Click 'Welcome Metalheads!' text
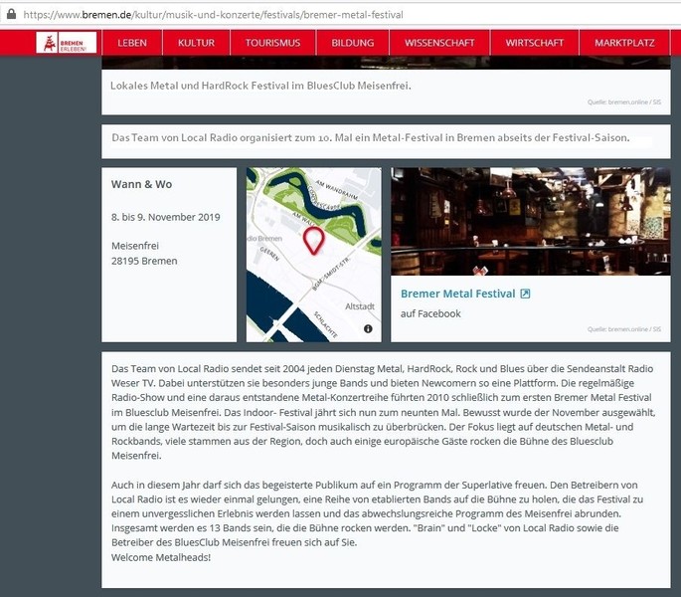The image size is (681, 597). coord(161,557)
